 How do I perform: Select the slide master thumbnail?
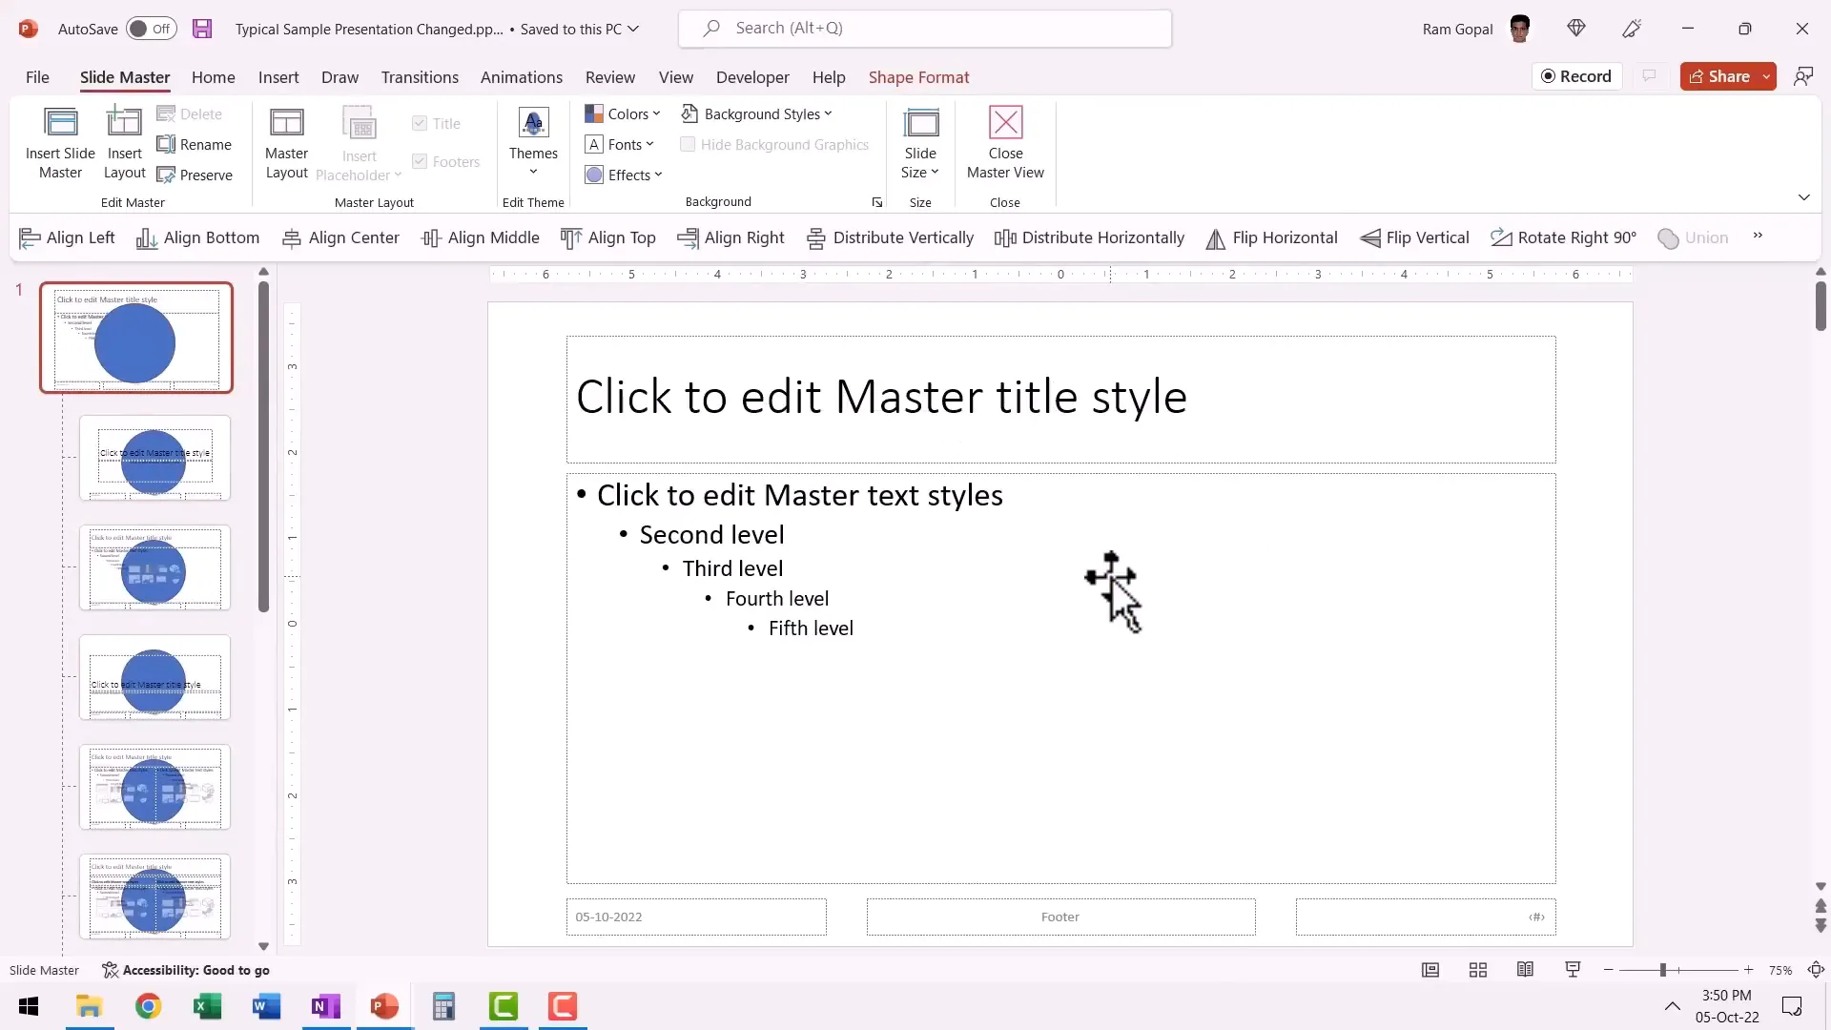136,338
